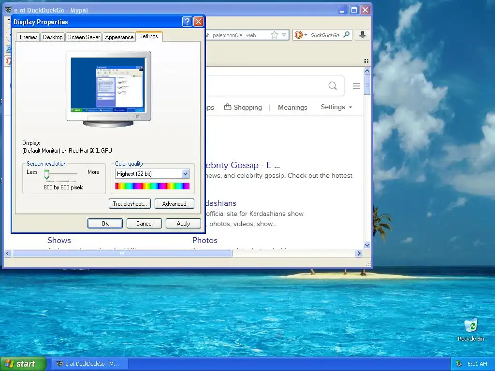Click the vertical scrollbar down arrow

367,245
